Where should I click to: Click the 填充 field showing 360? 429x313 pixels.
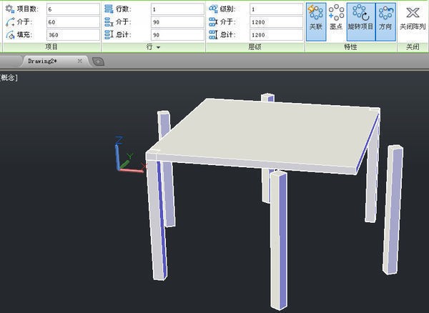[x=72, y=34]
